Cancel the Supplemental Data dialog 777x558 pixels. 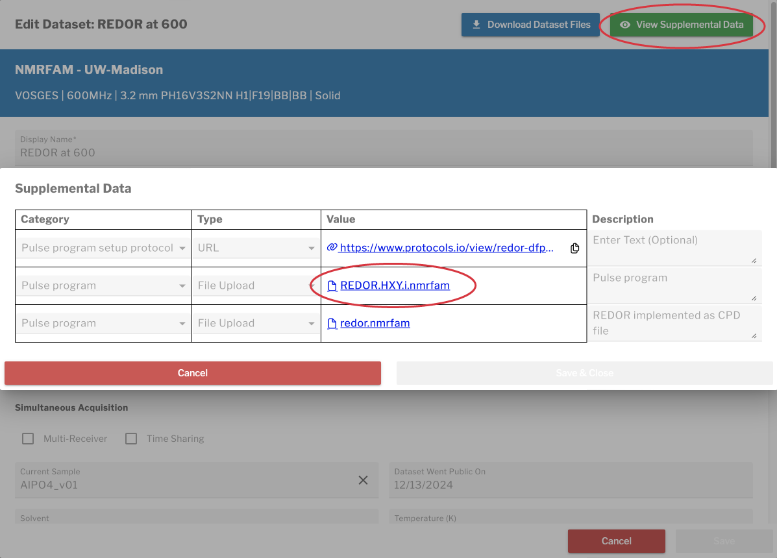(193, 373)
